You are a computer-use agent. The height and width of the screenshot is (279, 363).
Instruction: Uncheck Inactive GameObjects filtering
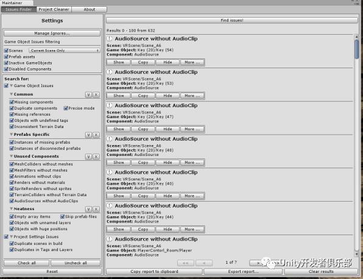point(7,63)
